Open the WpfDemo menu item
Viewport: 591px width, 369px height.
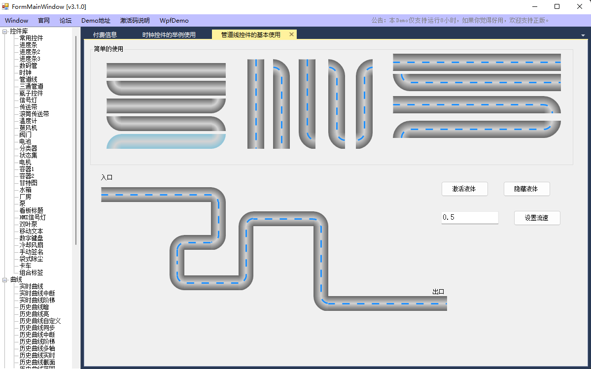coord(174,21)
